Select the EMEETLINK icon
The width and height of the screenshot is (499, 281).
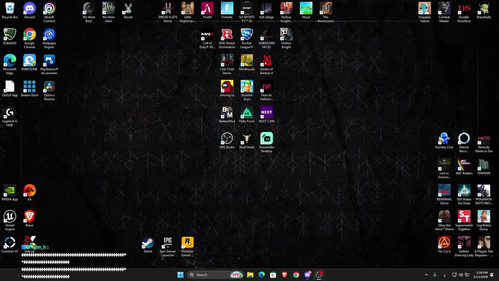(30, 63)
